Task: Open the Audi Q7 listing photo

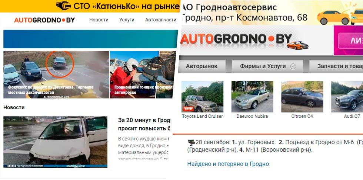Action: (x=347, y=97)
